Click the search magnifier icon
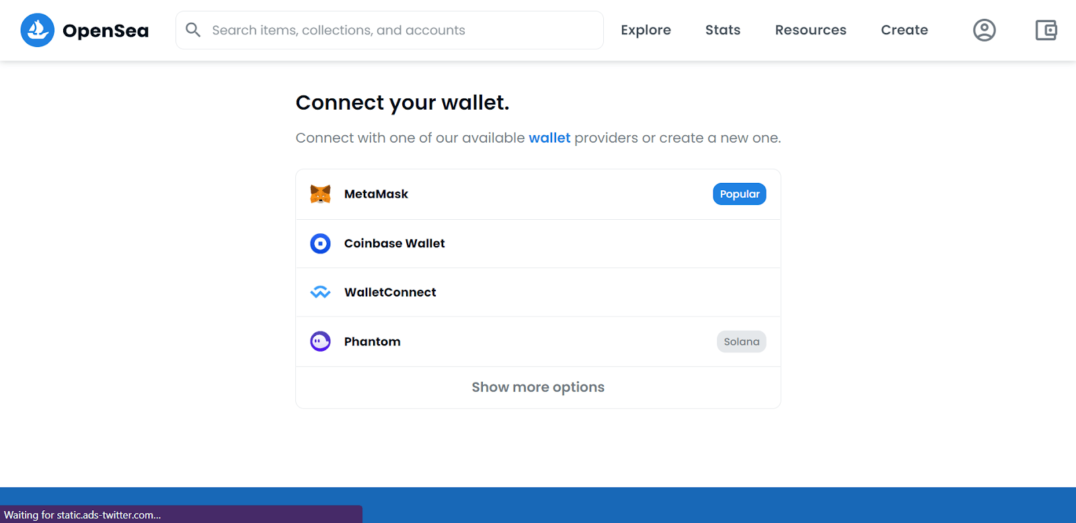The image size is (1076, 523). (193, 30)
